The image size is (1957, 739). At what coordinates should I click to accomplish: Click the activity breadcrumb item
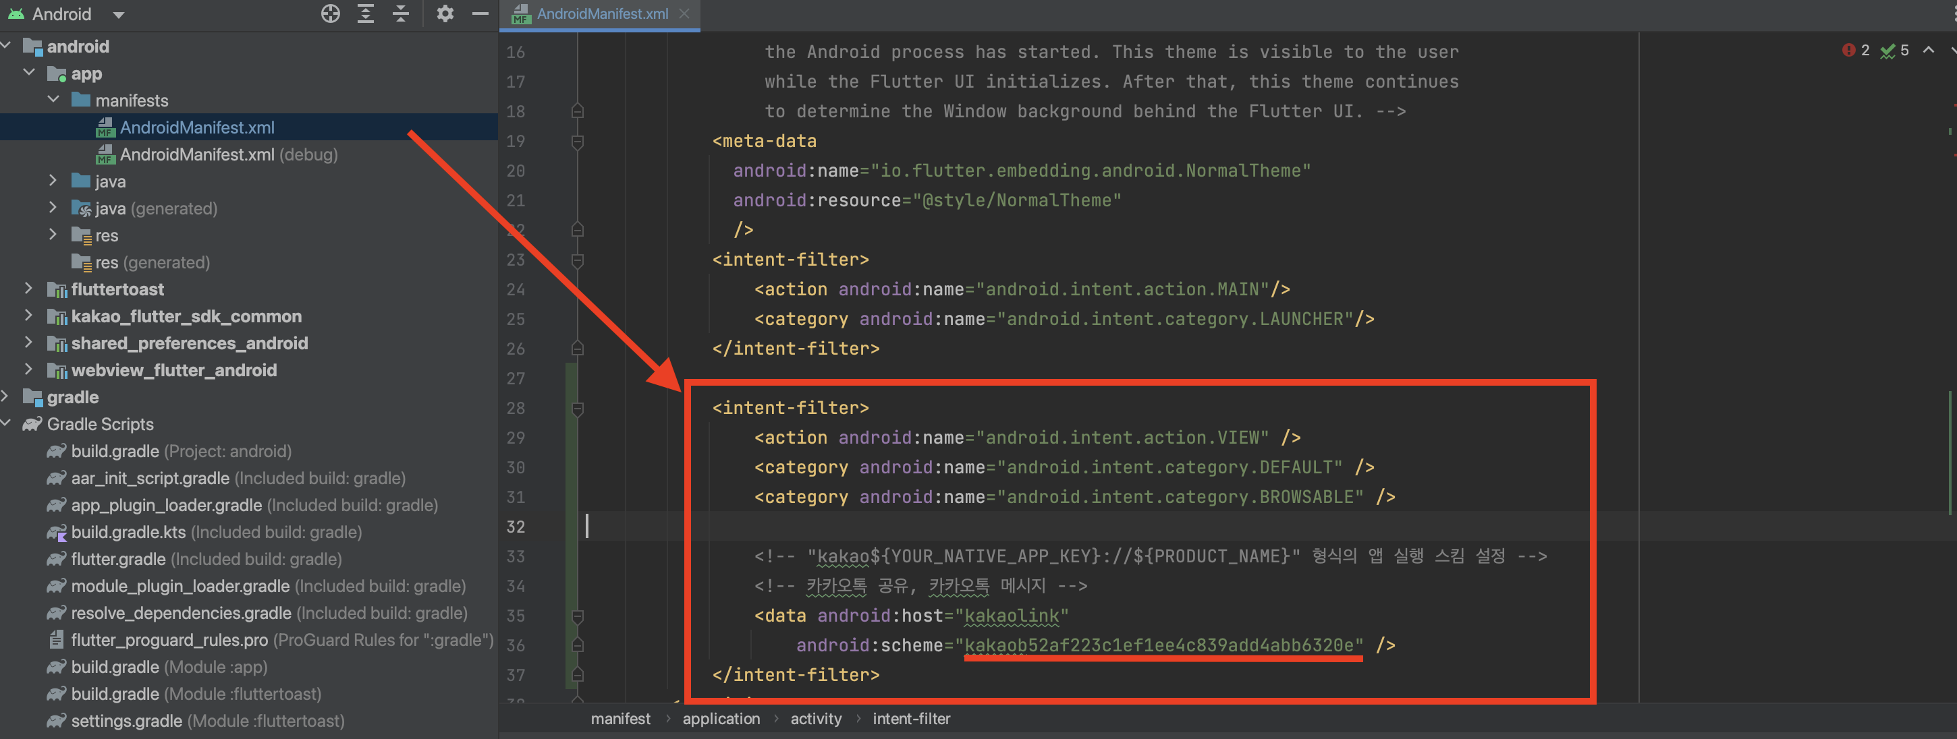pyautogui.click(x=815, y=719)
